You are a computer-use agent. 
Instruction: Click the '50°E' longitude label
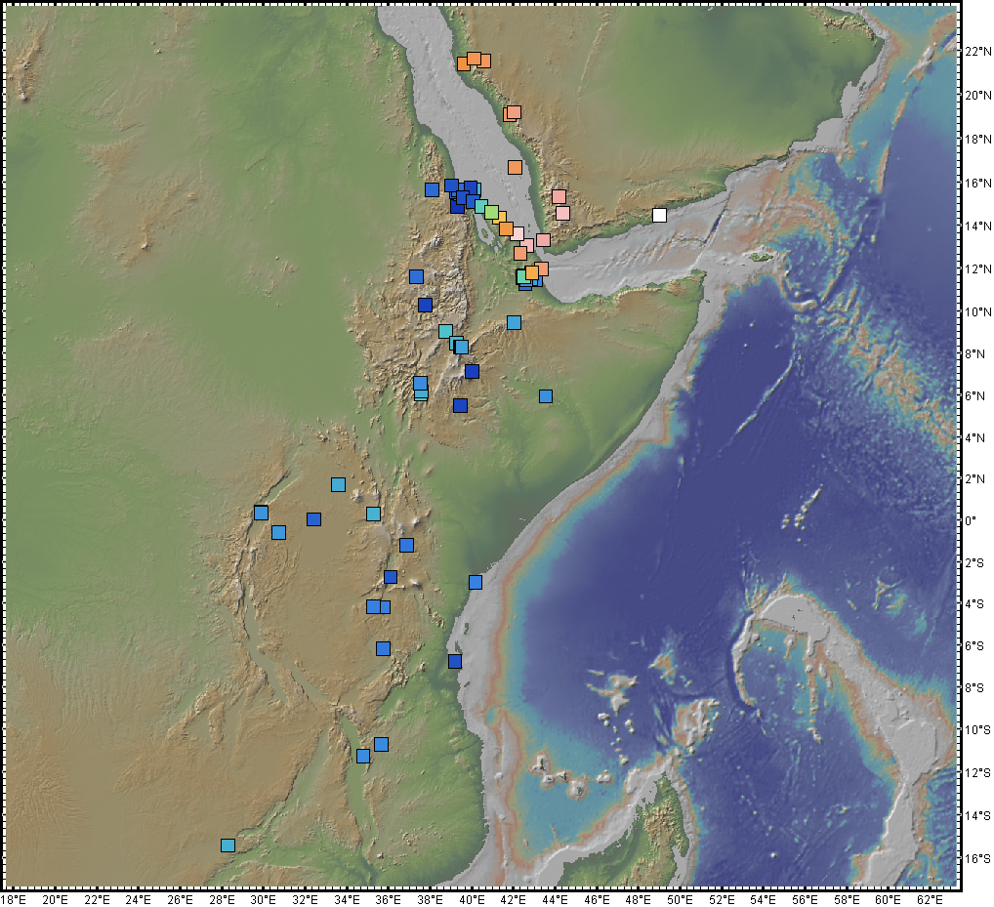coord(680,900)
